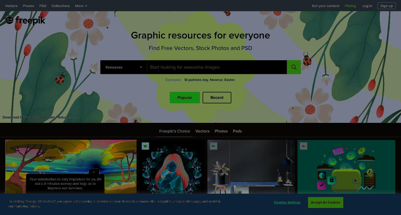Open Collections in top navigation
Screen dimensions: 401x215
pos(61,6)
